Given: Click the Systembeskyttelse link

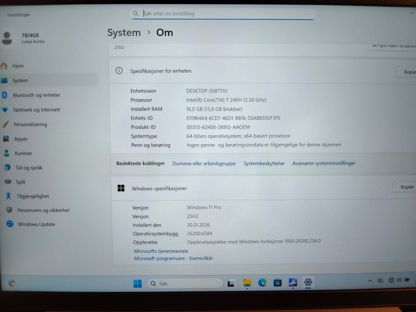Looking at the screenshot, I should tap(263, 163).
